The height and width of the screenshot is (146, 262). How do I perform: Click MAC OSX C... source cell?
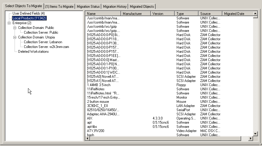210,131
